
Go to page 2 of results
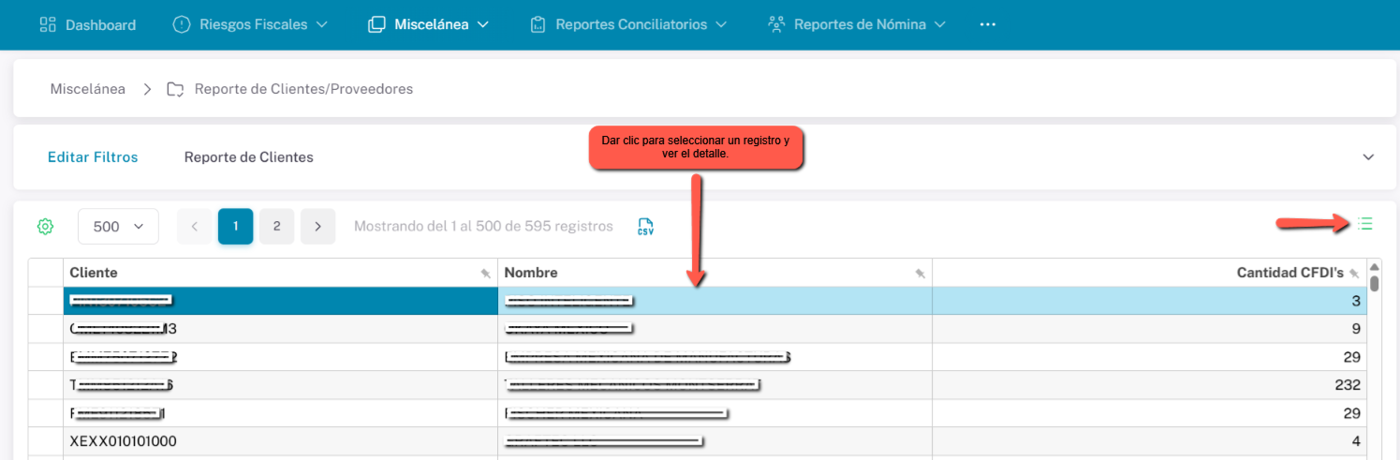[x=276, y=227]
